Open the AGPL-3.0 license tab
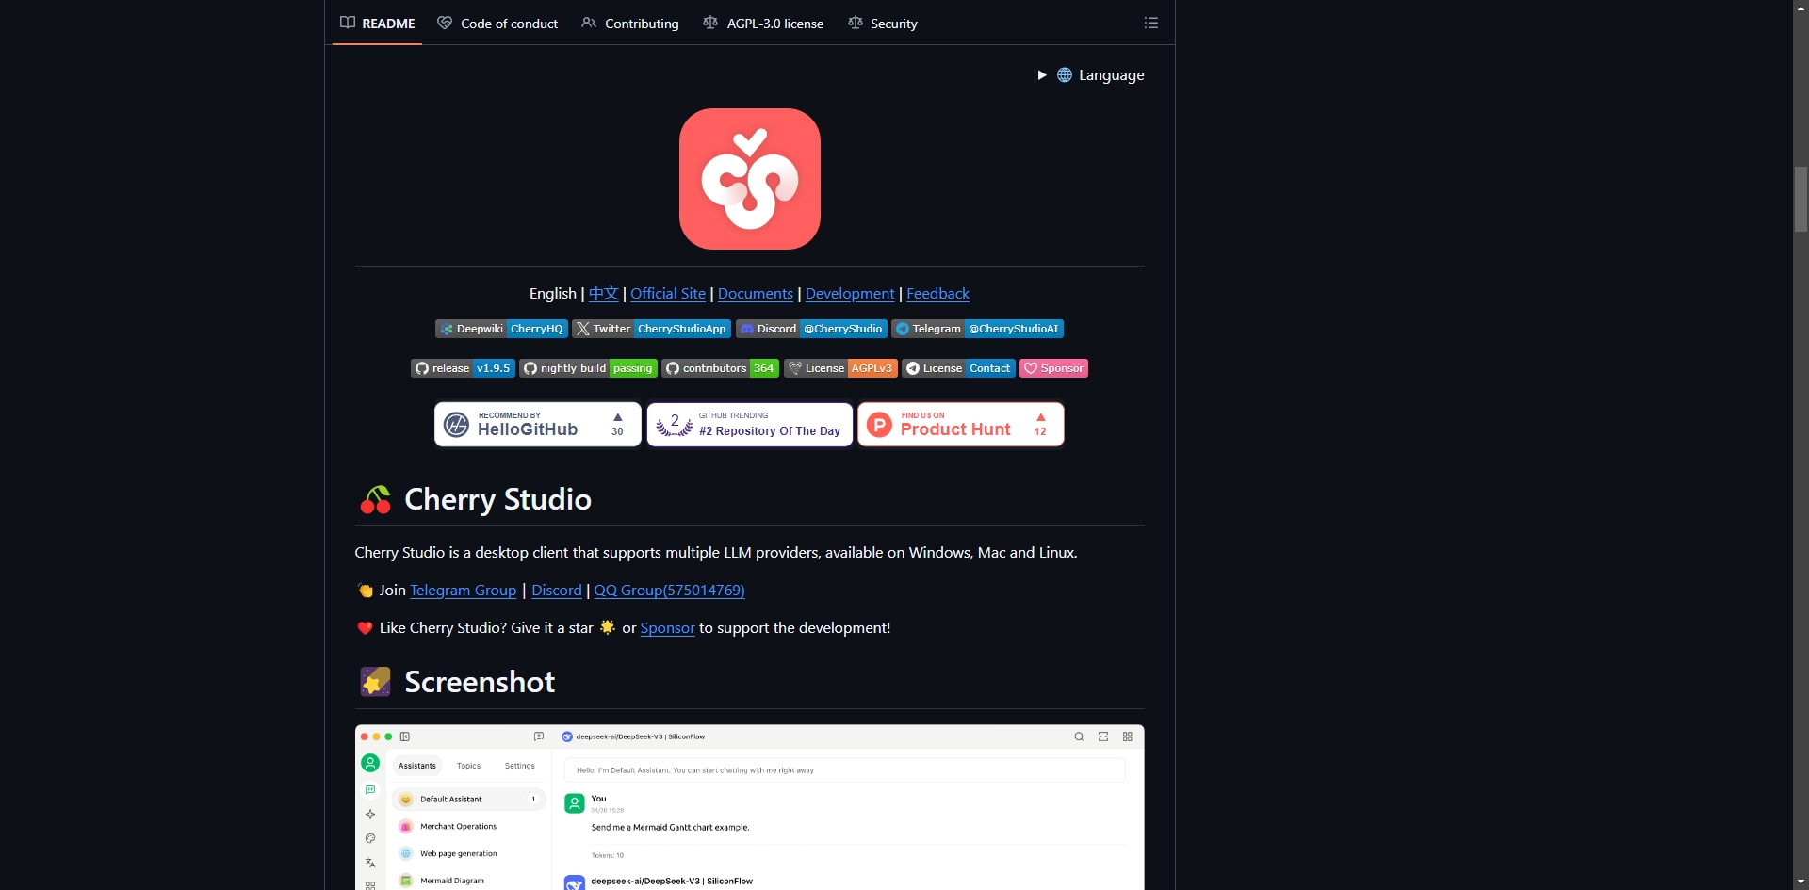The height and width of the screenshot is (890, 1809). tap(763, 23)
